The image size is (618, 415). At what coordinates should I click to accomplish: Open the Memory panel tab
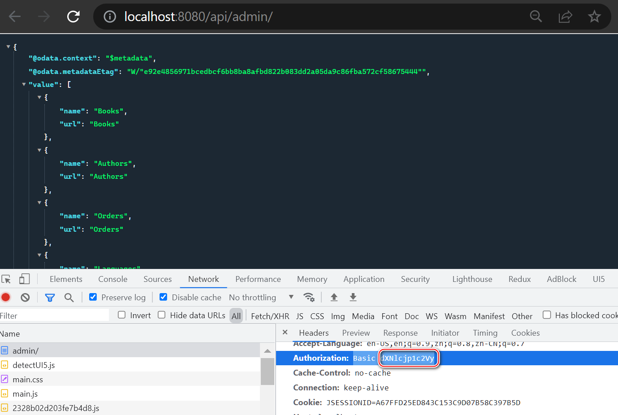pyautogui.click(x=312, y=279)
